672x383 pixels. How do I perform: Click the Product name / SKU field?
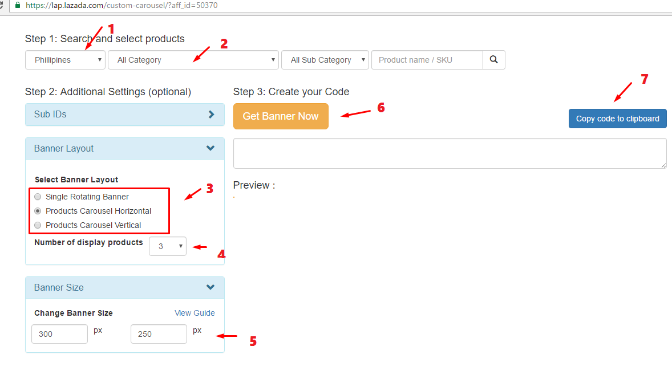coord(427,59)
